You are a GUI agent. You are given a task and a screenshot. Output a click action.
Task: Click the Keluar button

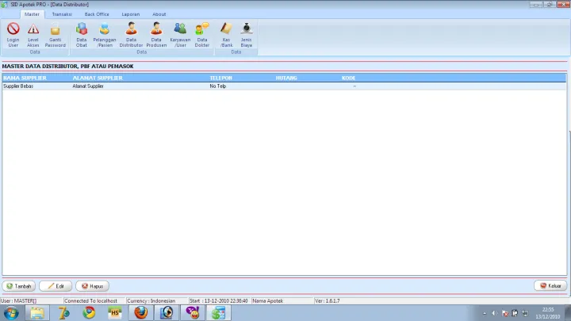coord(550,285)
